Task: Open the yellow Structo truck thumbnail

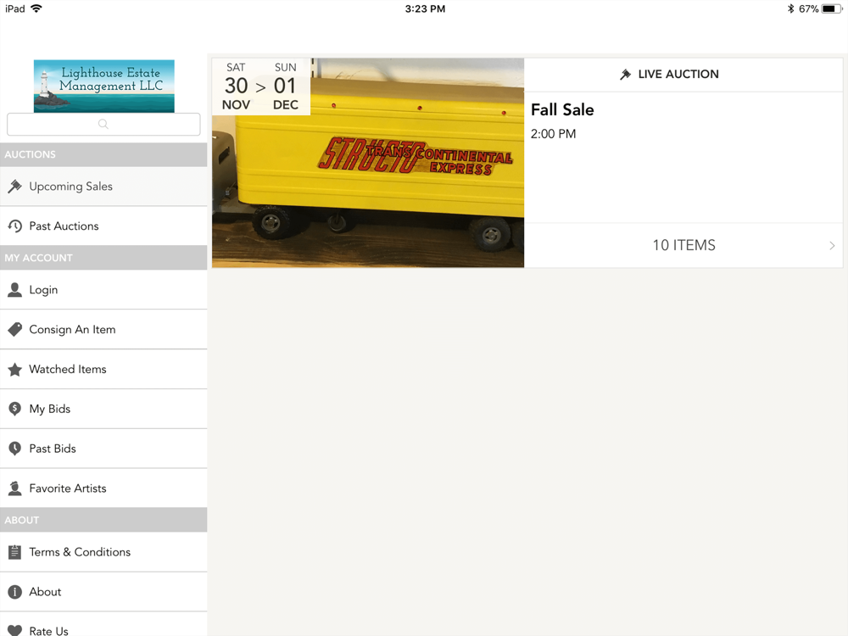Action: click(x=368, y=163)
